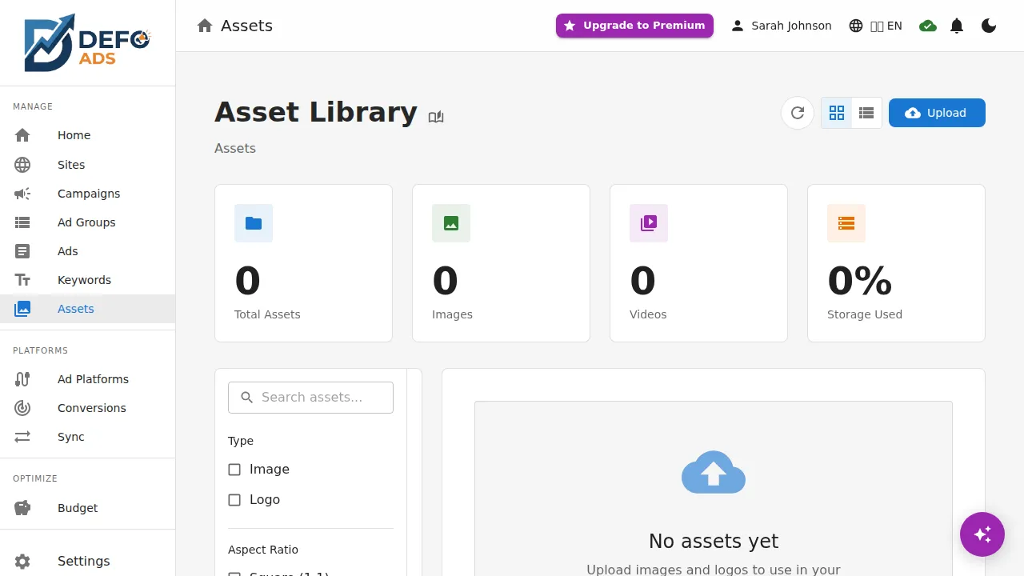Click the Assets breadcrumb text under title
The image size is (1024, 576).
click(x=235, y=148)
